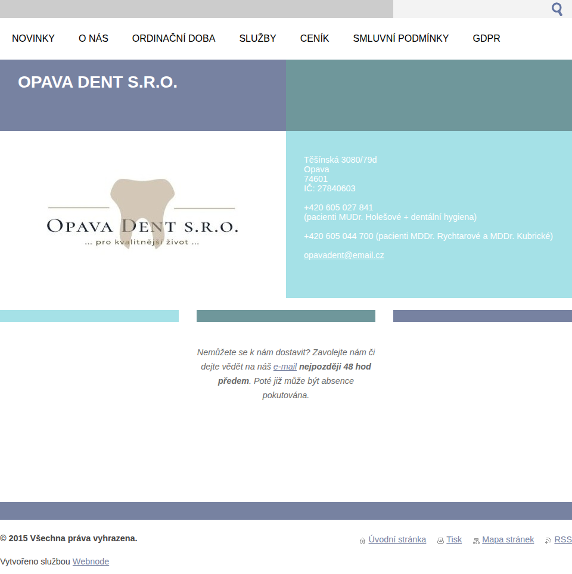572x574 pixels.
Task: Click the e-mail link in italic notice
Action: point(285,367)
